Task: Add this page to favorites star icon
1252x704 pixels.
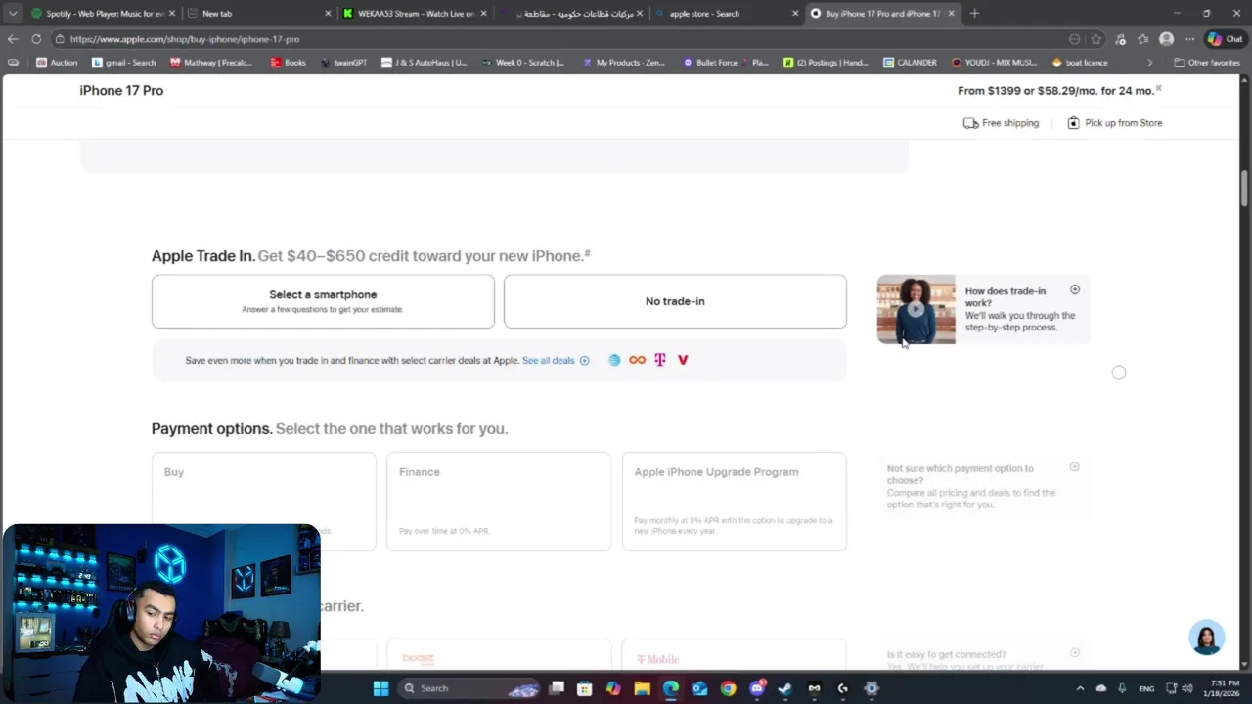Action: click(x=1096, y=39)
